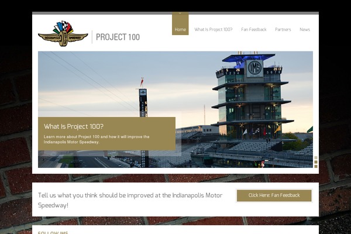Viewport: 351px width, 234px height.
Task: Open the What Is Project 100? menu
Action: click(x=213, y=30)
